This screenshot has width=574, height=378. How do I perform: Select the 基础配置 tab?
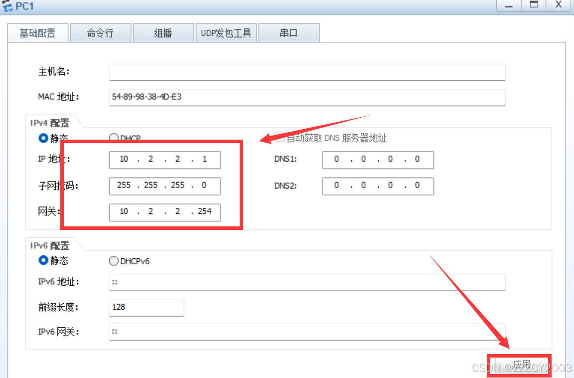click(37, 33)
